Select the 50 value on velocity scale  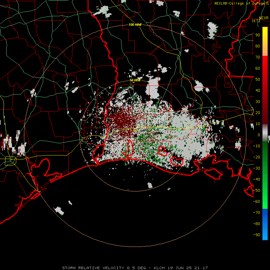(x=258, y=79)
